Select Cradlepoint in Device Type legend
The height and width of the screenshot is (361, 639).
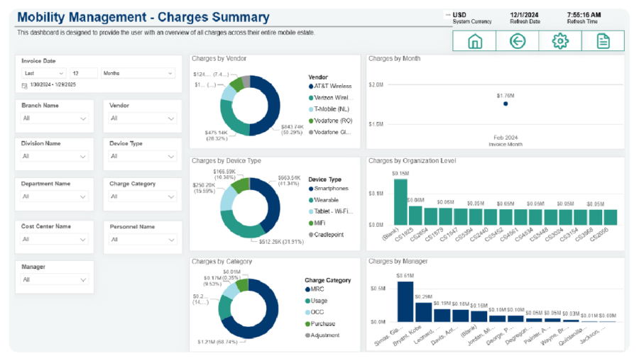[x=326, y=235]
